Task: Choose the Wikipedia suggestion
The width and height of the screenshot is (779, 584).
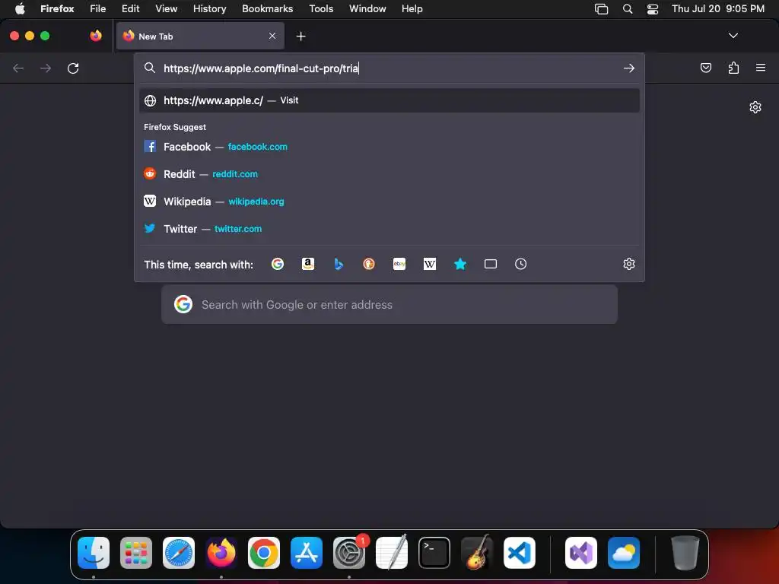Action: point(389,201)
